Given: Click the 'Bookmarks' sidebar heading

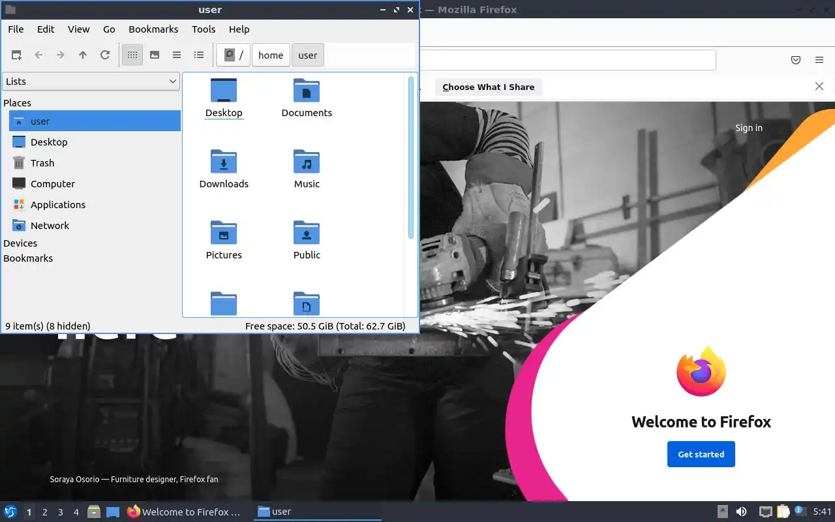Looking at the screenshot, I should [x=28, y=258].
